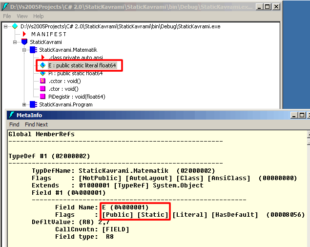310x247 pixels.
Task: Click Find in the MetaInfo window
Action: [14, 124]
